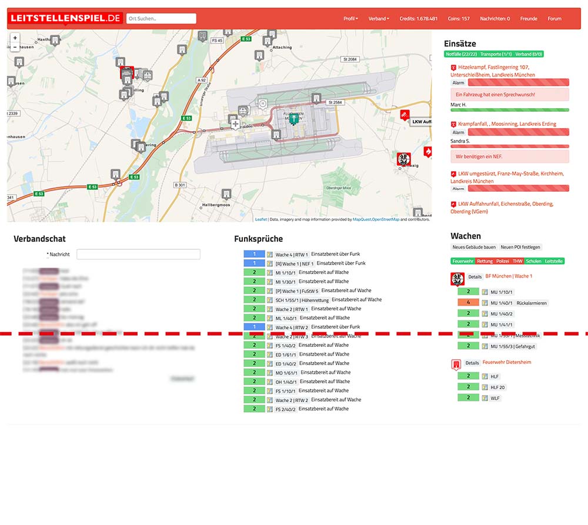Click the Ort Suchen search field
This screenshot has width=588, height=525.
point(161,18)
